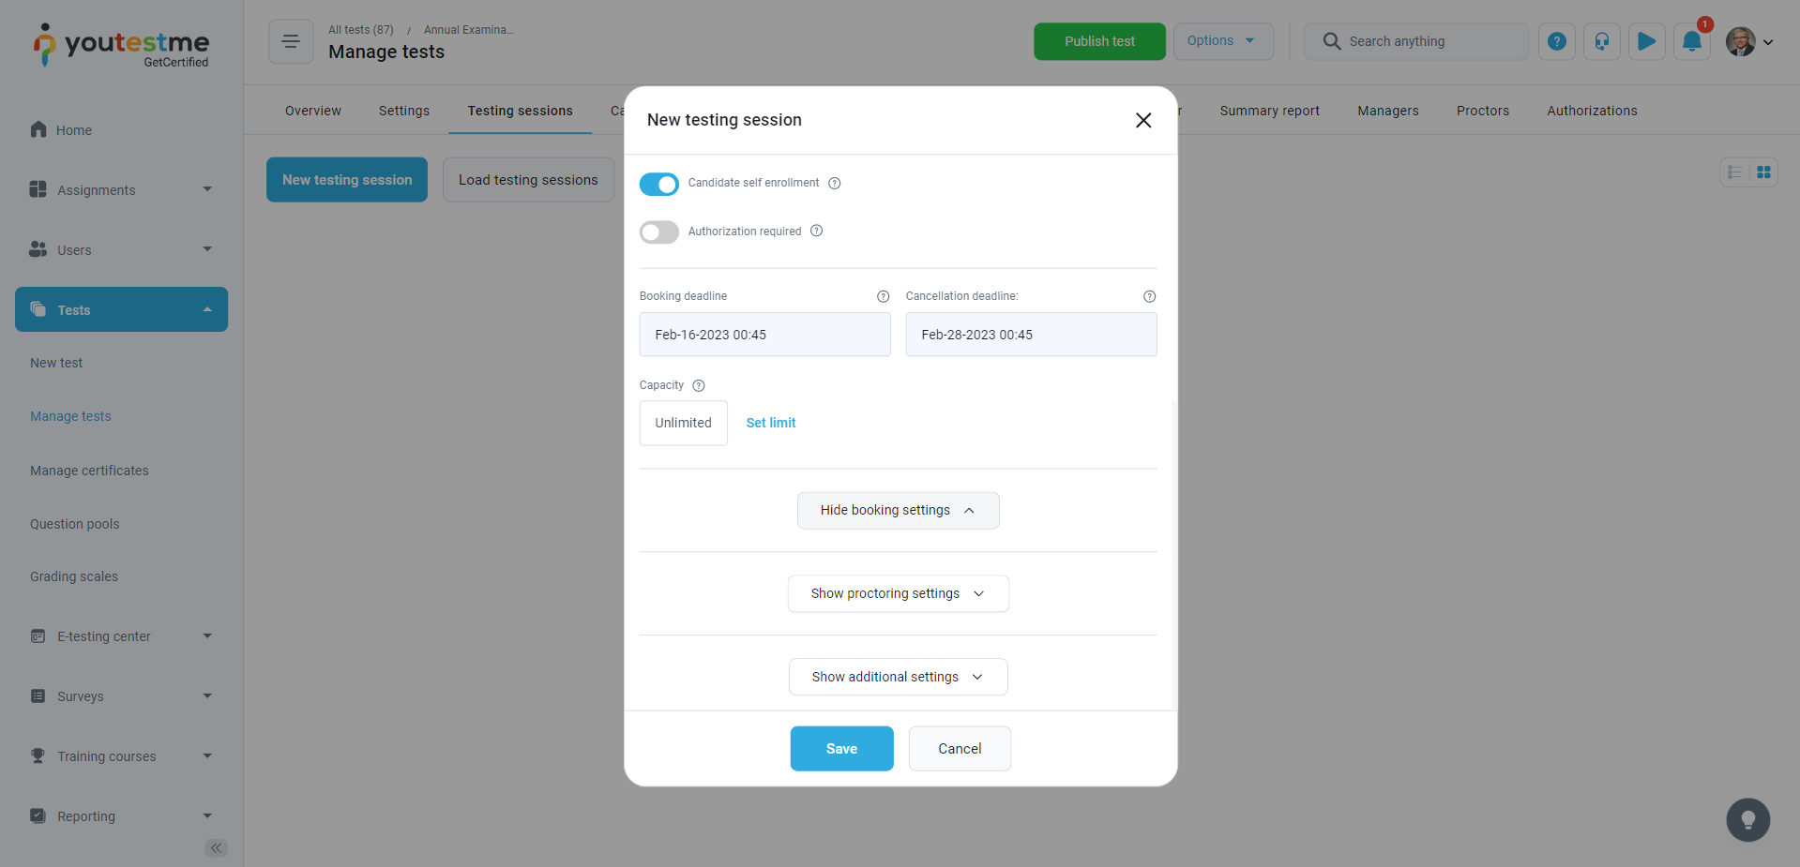
Task: Expand Show additional settings
Action: [x=898, y=677]
